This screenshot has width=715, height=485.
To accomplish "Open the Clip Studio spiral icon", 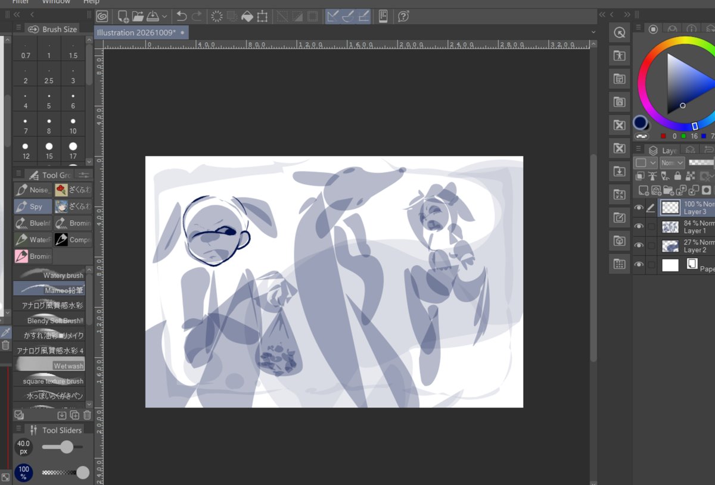I will tap(102, 17).
